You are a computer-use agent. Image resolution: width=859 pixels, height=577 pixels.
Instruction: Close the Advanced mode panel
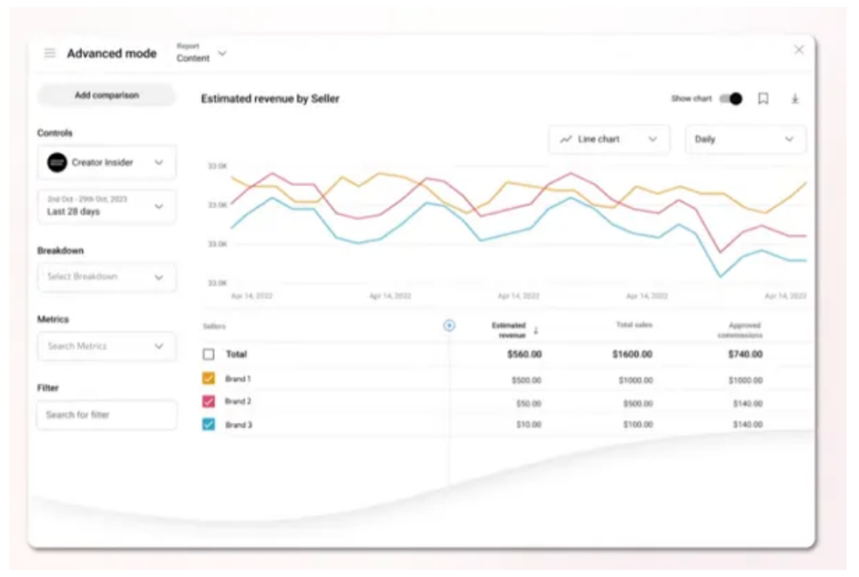(x=799, y=50)
